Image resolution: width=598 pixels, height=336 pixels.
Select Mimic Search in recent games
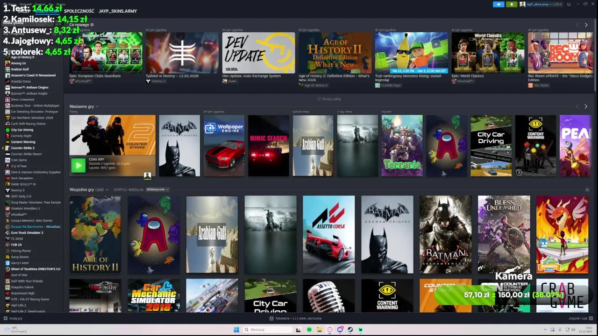click(268, 146)
